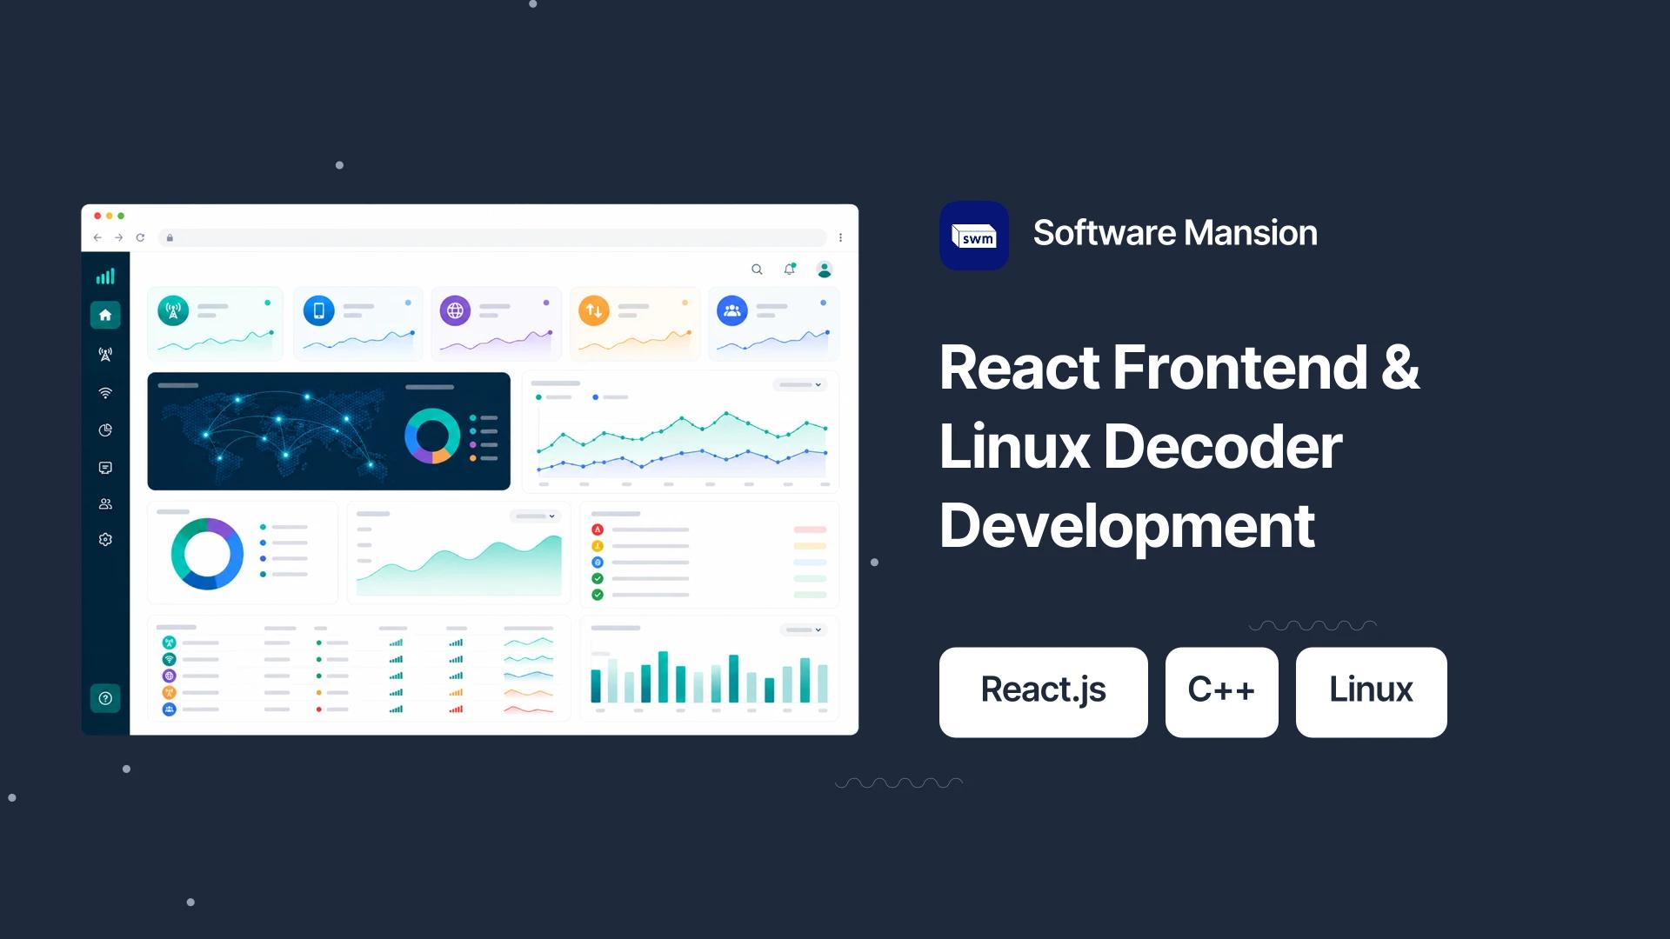1670x939 pixels.
Task: Click the messages icon in the sidebar
Action: point(105,468)
